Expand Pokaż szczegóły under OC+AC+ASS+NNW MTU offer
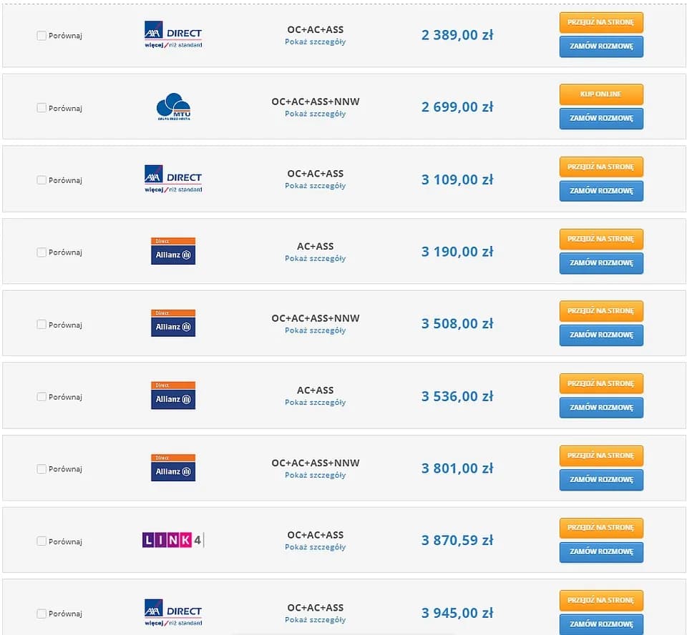The width and height of the screenshot is (687, 635). pos(315,113)
